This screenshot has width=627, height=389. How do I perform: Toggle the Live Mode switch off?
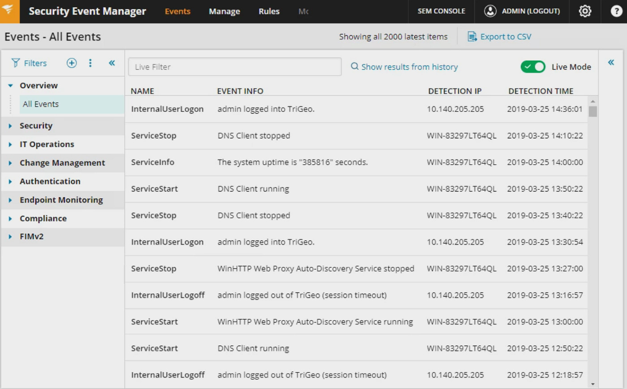tap(533, 67)
